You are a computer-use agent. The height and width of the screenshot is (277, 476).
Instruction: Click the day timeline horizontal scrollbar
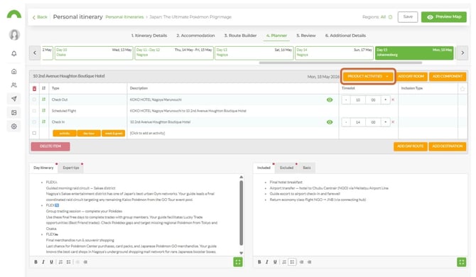[x=340, y=63]
